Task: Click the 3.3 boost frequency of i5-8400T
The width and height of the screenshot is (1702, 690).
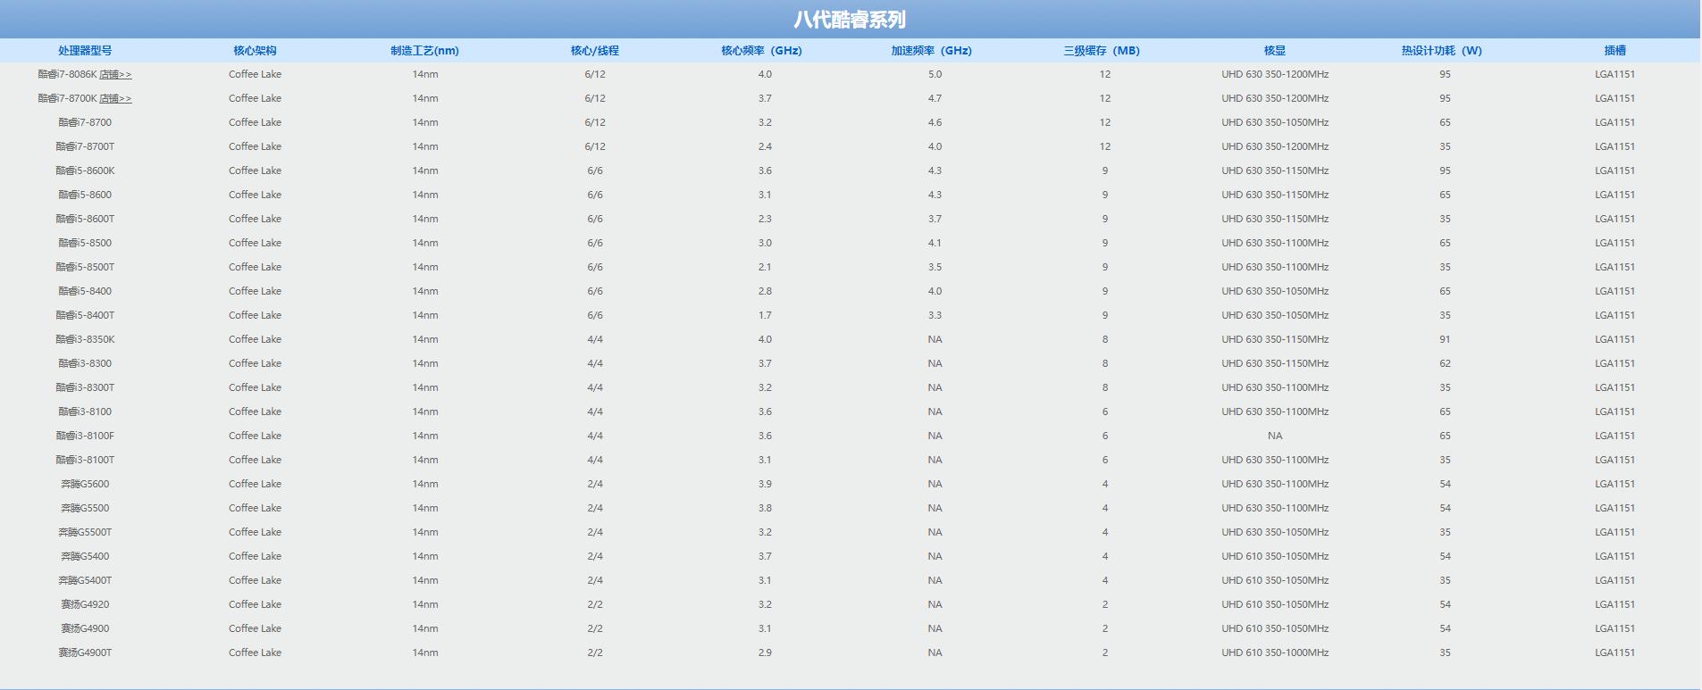Action: click(x=935, y=315)
